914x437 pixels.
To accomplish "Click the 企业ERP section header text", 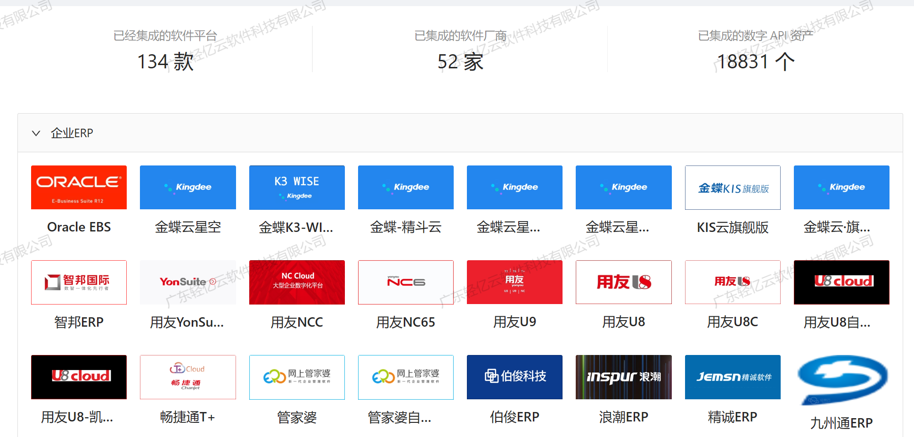I will pos(72,133).
